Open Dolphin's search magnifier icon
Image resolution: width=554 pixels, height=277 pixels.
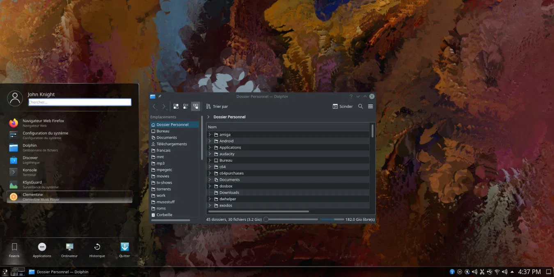coord(360,106)
